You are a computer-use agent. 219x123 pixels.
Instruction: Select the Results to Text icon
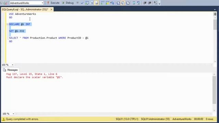pyautogui.click(x=118, y=3)
